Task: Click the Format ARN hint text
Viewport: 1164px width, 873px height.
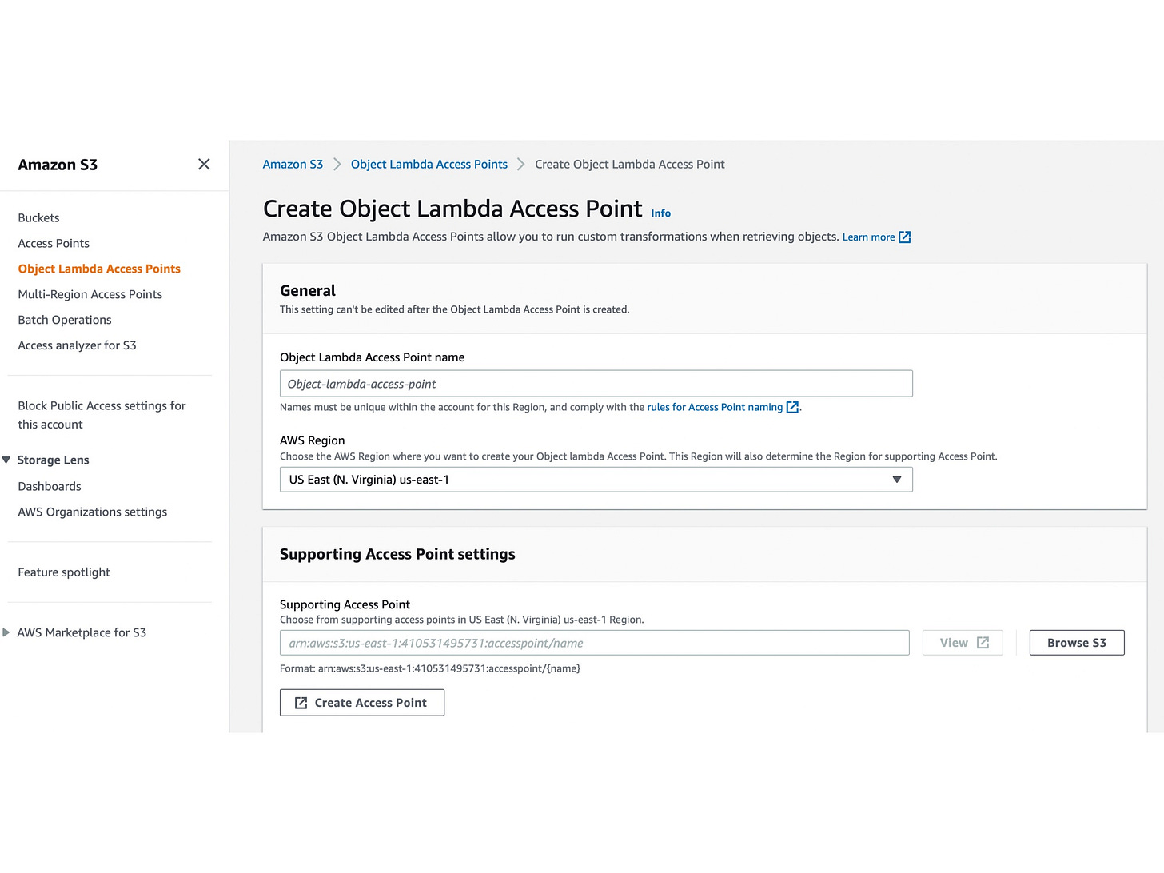Action: (x=430, y=668)
